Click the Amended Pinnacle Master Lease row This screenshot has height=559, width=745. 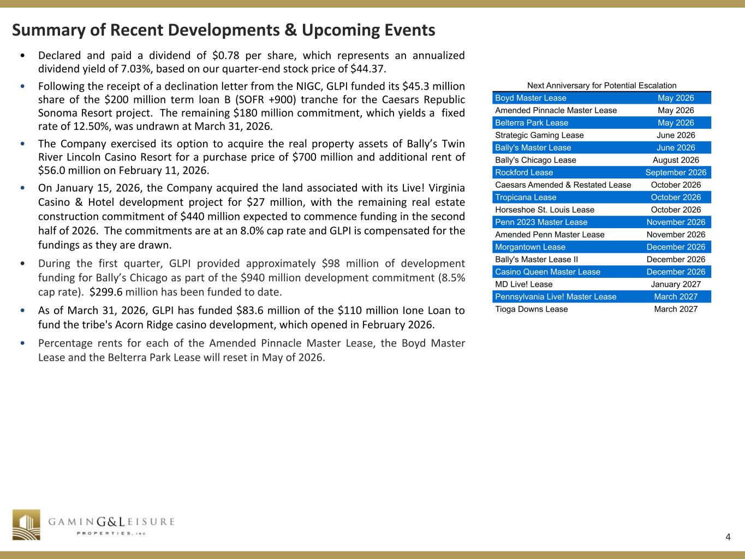tap(601, 110)
